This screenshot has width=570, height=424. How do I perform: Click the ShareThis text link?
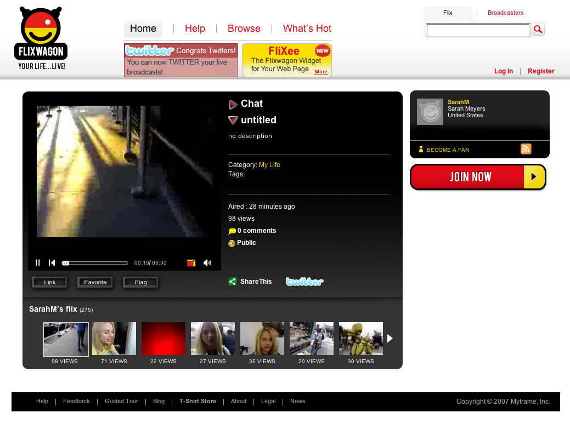coord(256,282)
